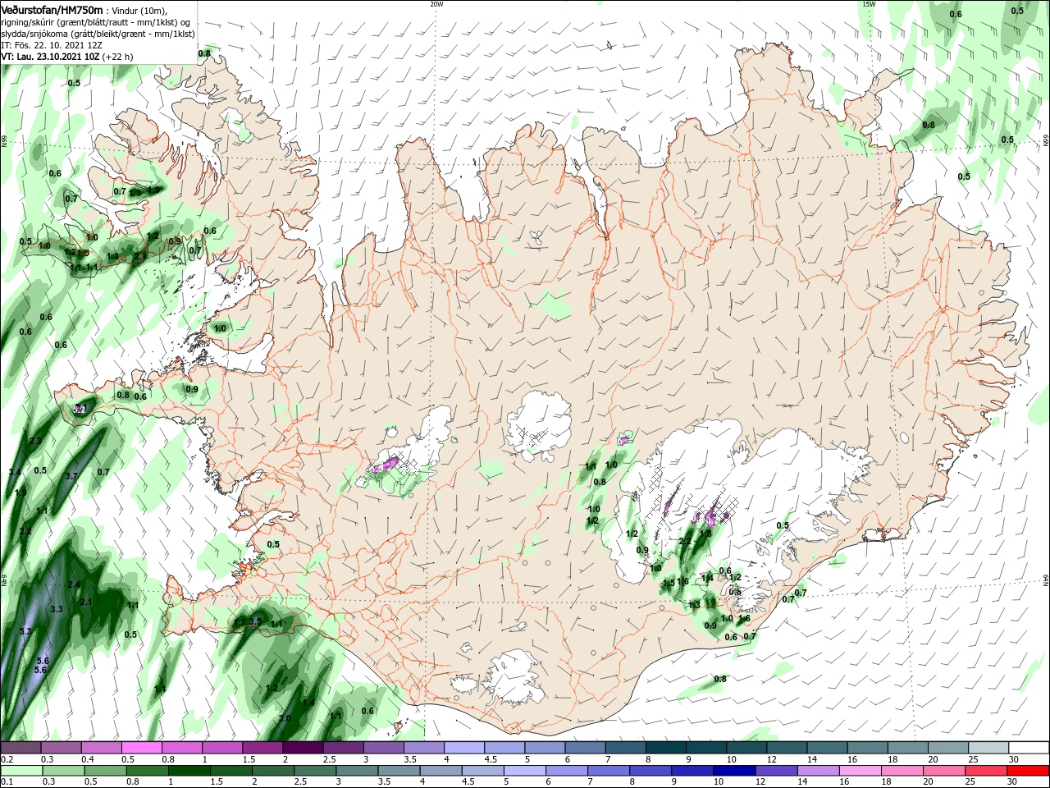Click the 3.7 precipitation value
Screen dimensions: 1050x788
[x=71, y=476]
